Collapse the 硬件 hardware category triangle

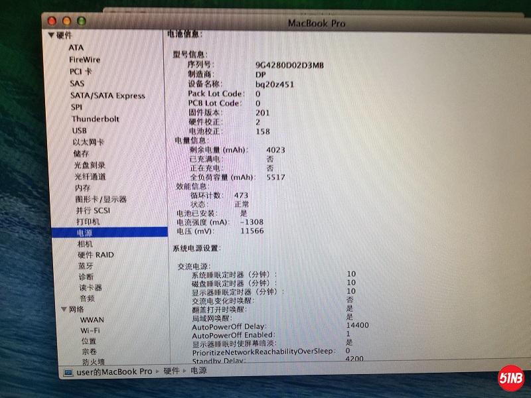[x=51, y=36]
